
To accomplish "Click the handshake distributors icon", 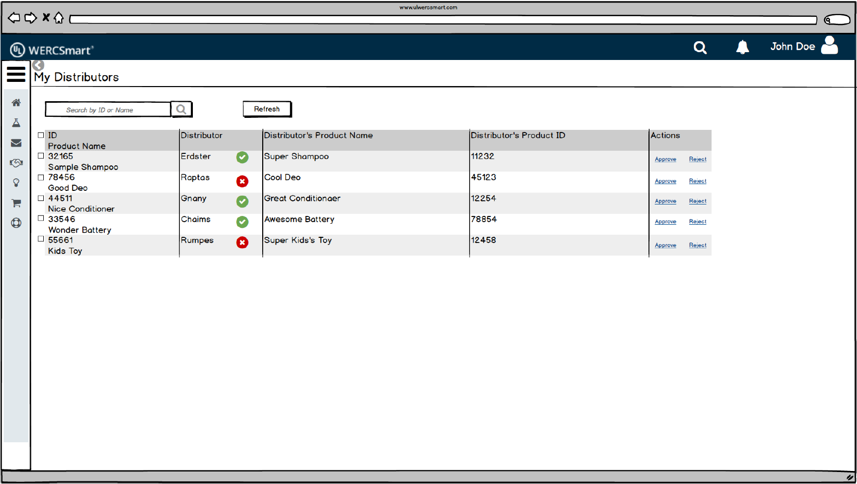I will coord(16,163).
